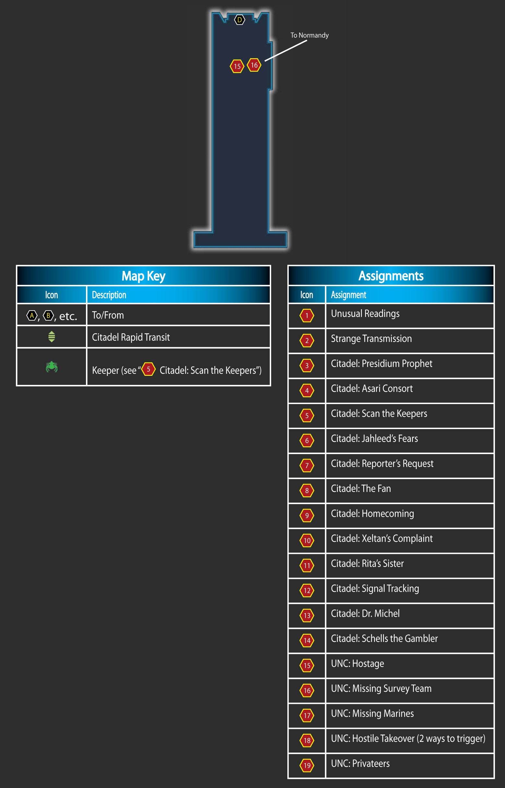The image size is (505, 788).
Task: Click the A hexagon in the Map Key
Action: pyautogui.click(x=32, y=315)
